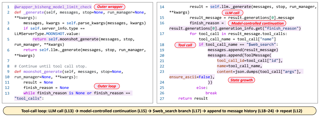
Task: Select 'result_message = result.generations[0].message' on line 15
Action: 242,18
